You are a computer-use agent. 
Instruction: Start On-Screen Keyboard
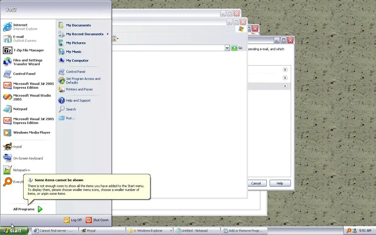[28, 158]
